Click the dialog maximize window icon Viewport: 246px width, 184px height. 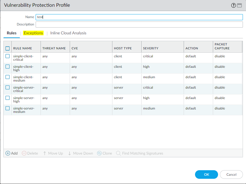click(240, 5)
